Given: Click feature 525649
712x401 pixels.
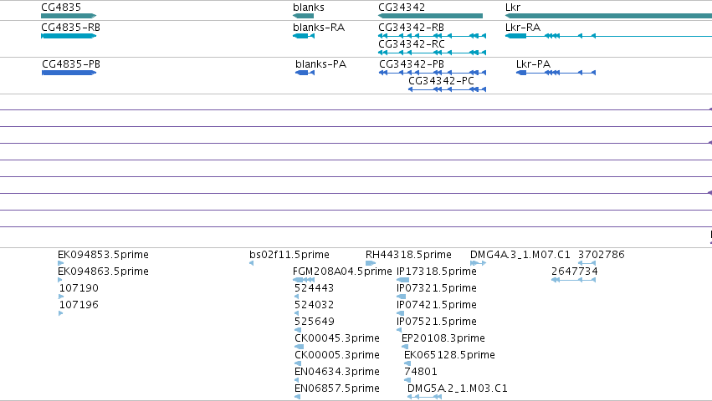Looking at the screenshot, I should pos(315,322).
